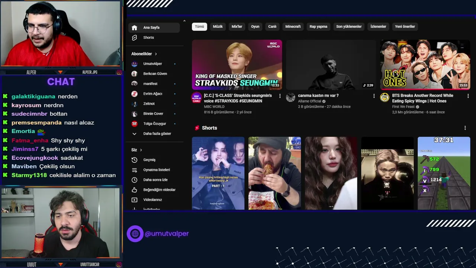Open MBC WORLD channel name link

click(x=214, y=107)
